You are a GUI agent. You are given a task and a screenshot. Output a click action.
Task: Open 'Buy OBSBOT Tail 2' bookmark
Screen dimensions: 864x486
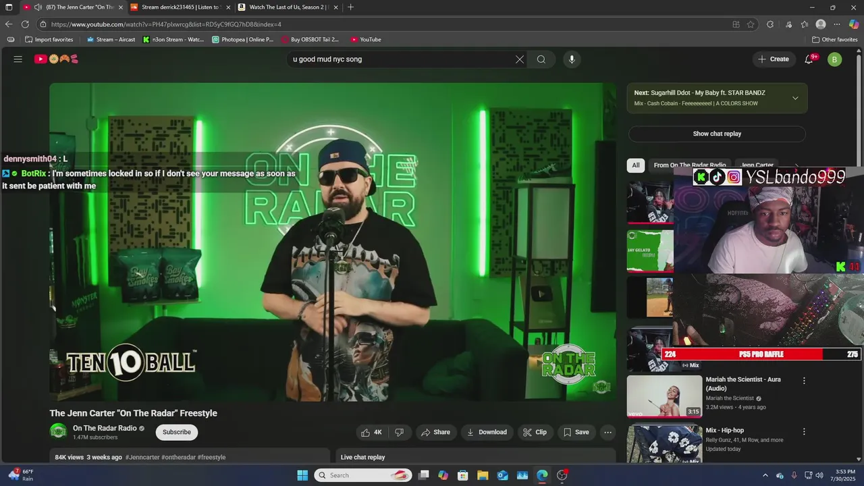click(x=310, y=40)
